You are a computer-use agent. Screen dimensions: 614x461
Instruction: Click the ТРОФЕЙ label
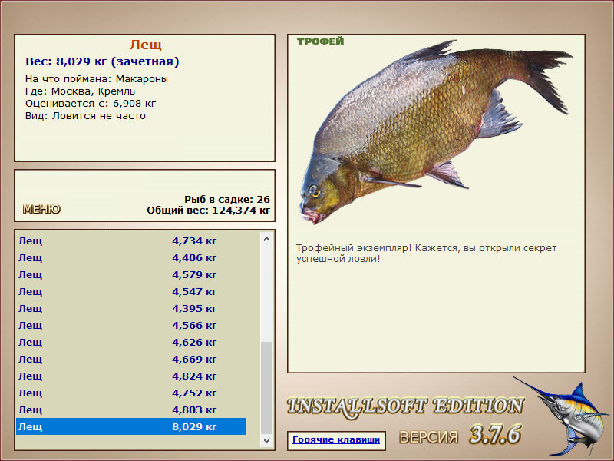[320, 41]
